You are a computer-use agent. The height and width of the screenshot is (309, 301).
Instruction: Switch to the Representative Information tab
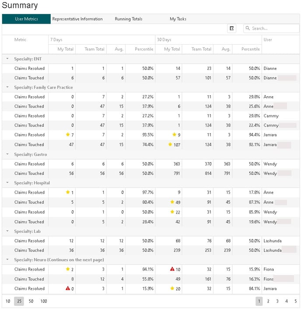(x=77, y=19)
